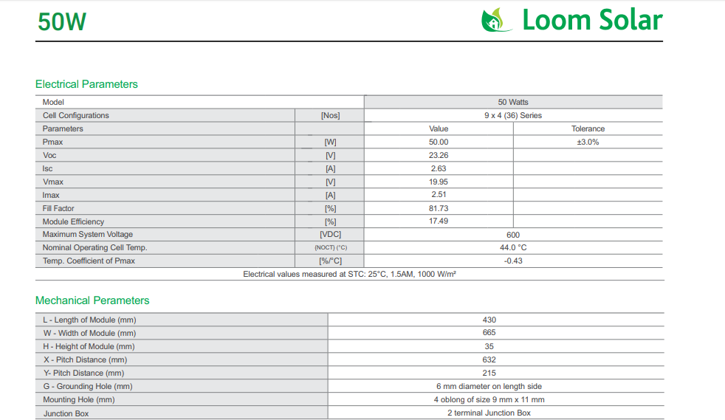The width and height of the screenshot is (725, 420).
Task: Click the Loom Solar leaf house logo icon
Action: [x=496, y=21]
